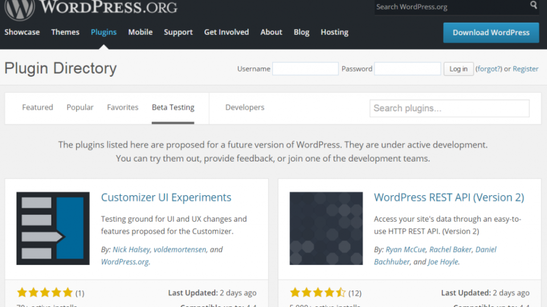
Task: Focus the Password input field
Action: click(x=407, y=69)
